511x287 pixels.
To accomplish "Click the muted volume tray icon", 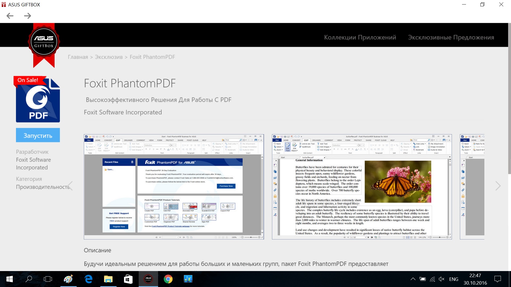I will 442,279.
